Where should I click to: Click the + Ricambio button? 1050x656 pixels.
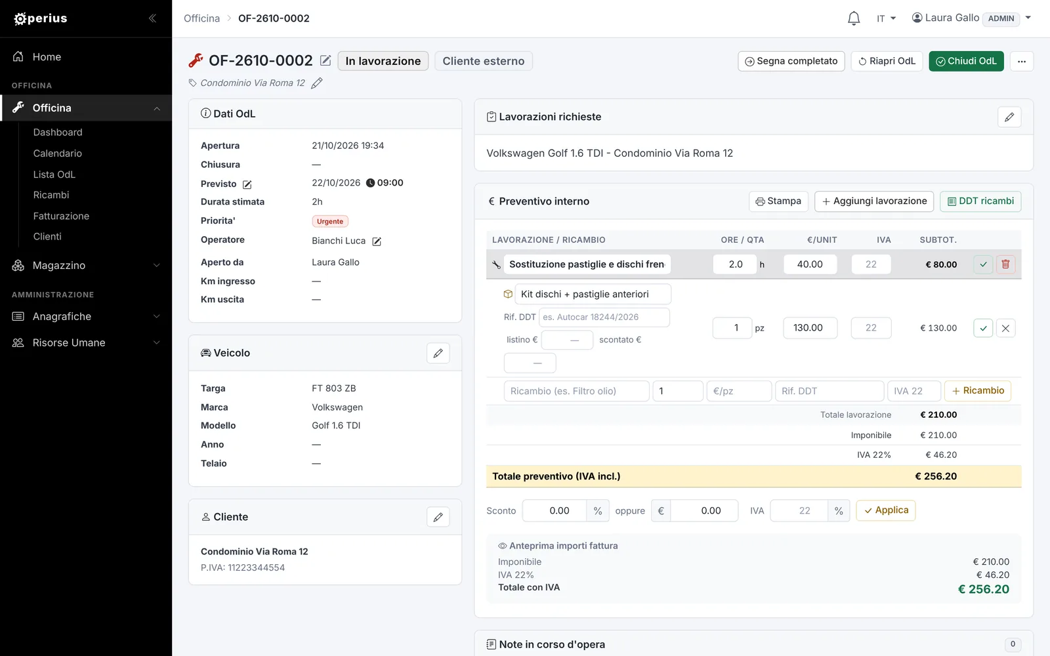978,391
